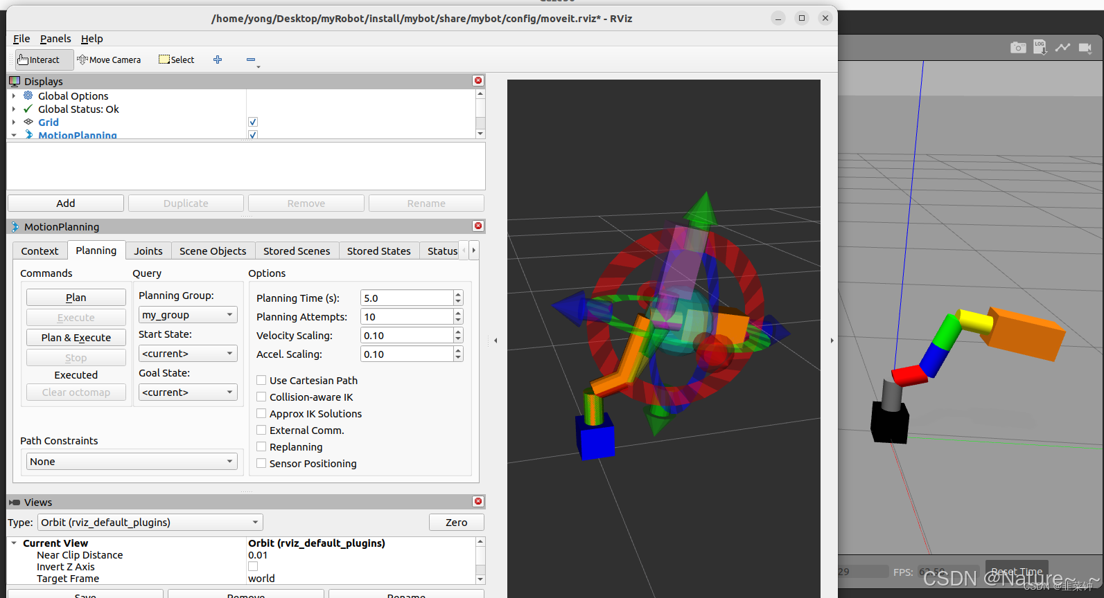The image size is (1104, 598).
Task: Click Displays list scroll-up arrow
Action: tap(480, 93)
